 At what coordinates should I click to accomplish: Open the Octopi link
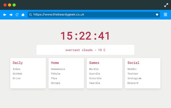(x=56, y=83)
